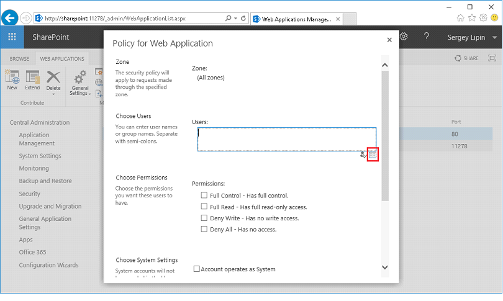Click the browser back arrow button
Viewport: 503px width, 301px height.
9,18
